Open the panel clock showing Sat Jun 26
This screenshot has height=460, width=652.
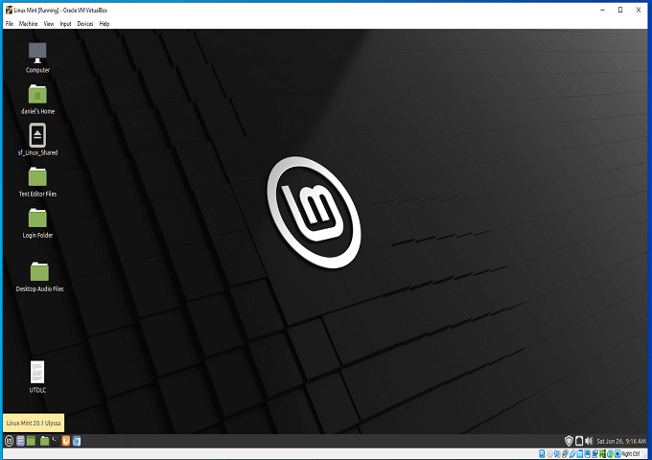click(621, 441)
